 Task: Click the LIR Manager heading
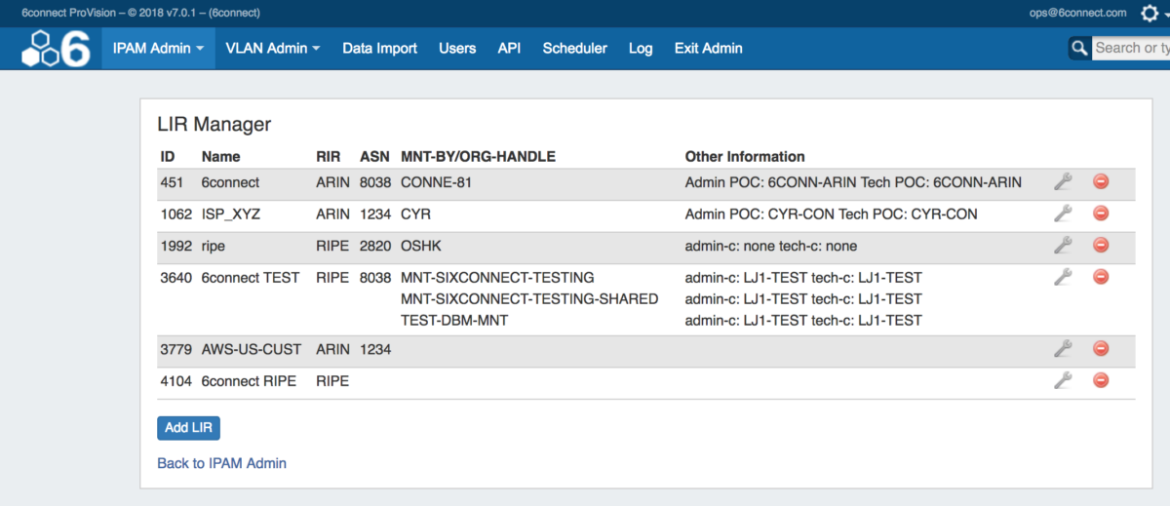[214, 124]
